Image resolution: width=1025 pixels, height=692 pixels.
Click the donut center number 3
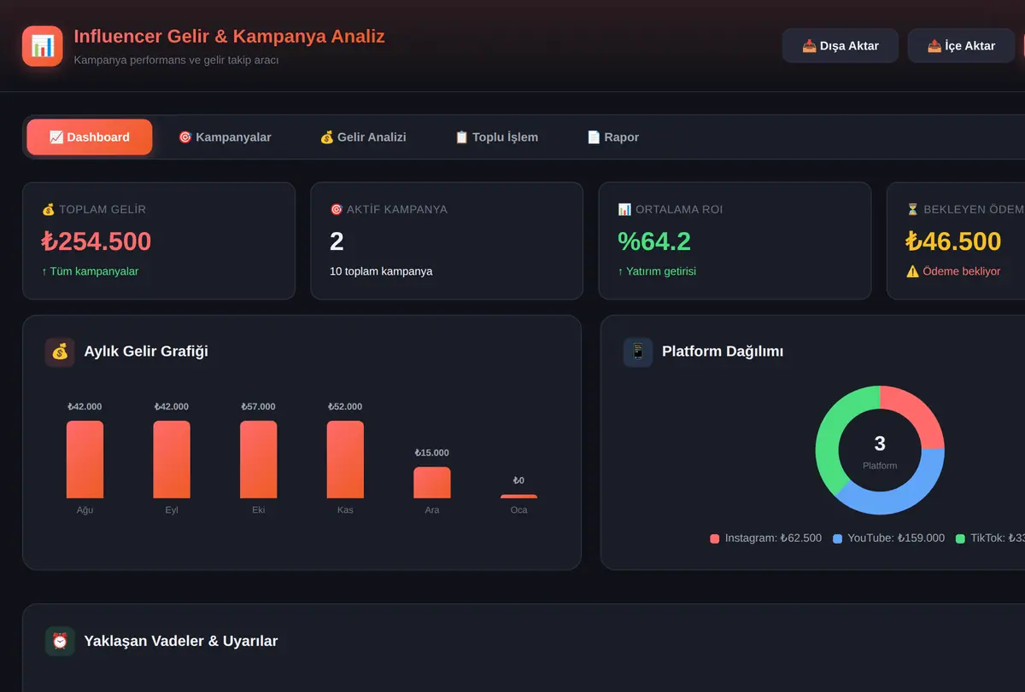[x=880, y=443]
